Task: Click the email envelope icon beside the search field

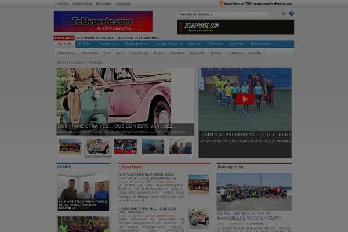Action: tap(284, 14)
